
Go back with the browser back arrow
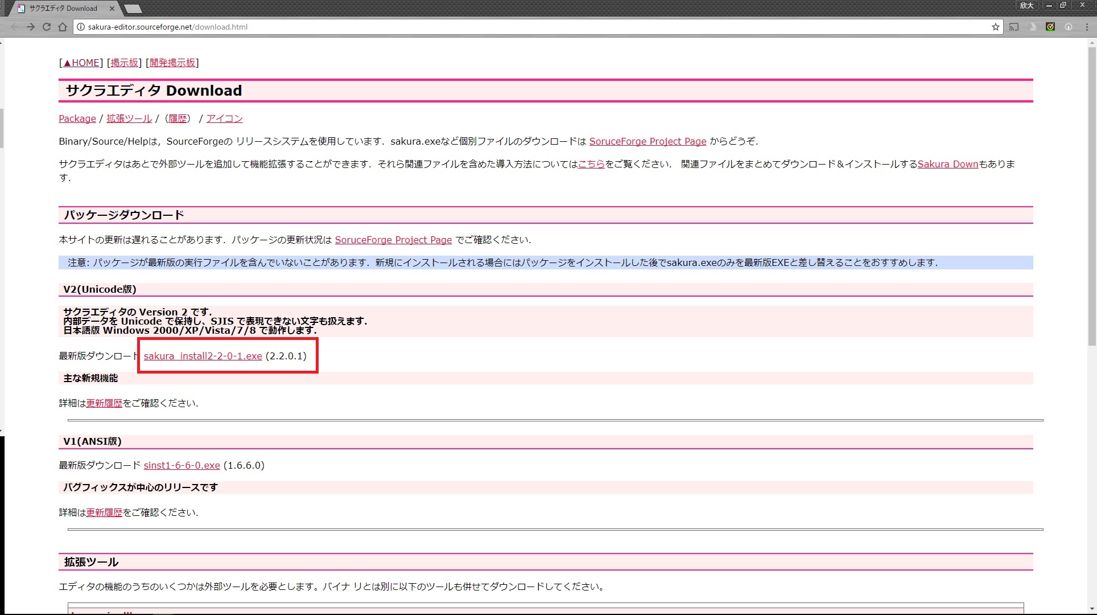coord(15,27)
